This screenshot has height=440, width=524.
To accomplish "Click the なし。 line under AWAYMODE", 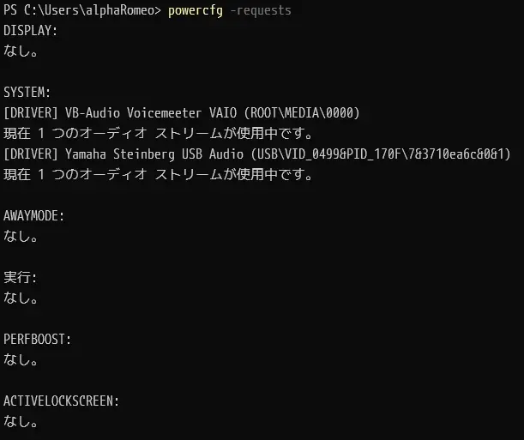I will point(21,237).
